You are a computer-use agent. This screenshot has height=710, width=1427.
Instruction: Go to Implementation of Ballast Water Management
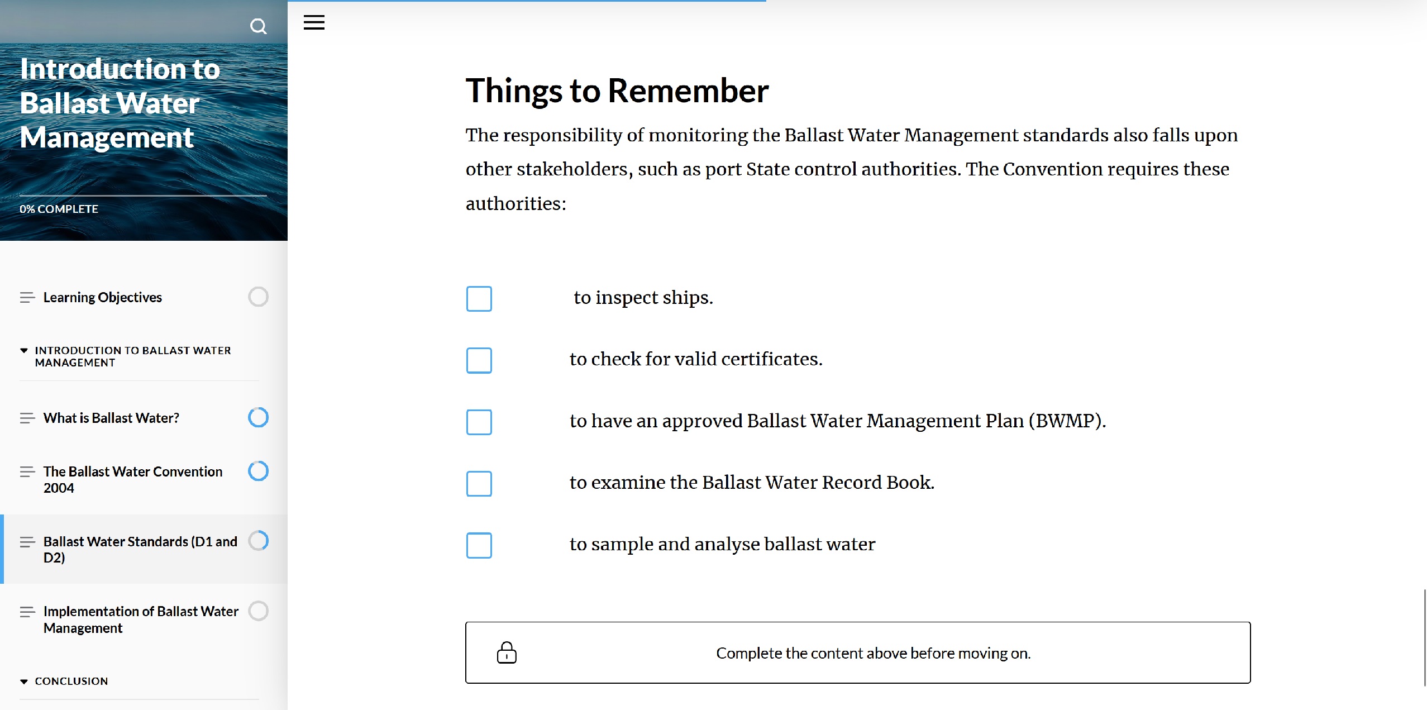click(141, 619)
